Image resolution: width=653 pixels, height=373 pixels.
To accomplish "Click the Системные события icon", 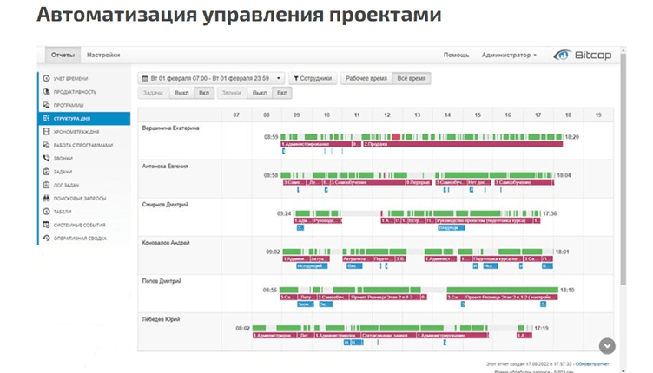I will pos(45,225).
